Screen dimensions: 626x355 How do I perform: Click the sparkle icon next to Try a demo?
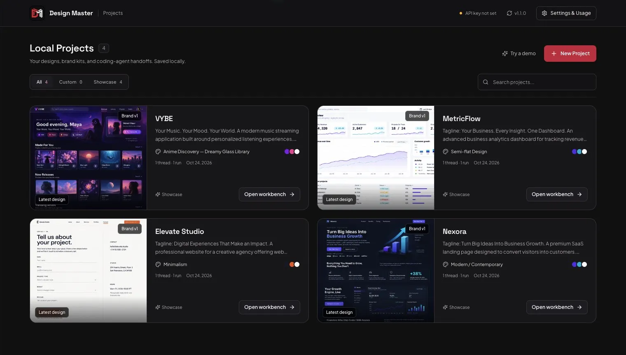tap(505, 54)
